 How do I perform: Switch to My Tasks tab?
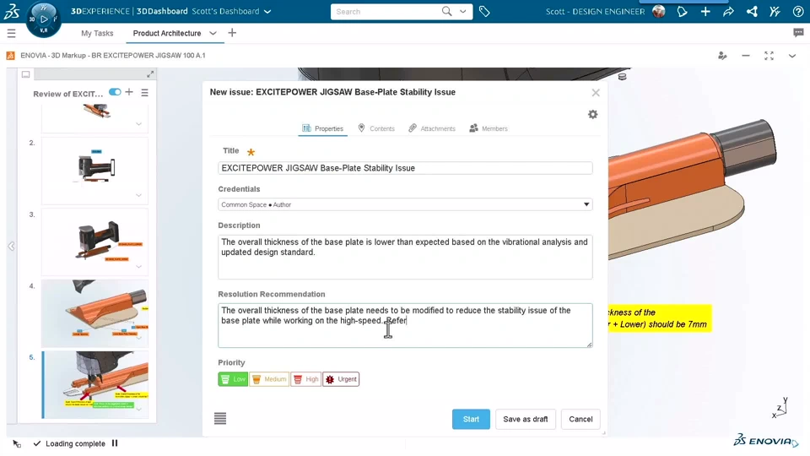97,33
